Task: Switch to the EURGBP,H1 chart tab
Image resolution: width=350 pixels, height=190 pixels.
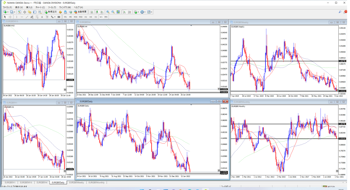Action: pyautogui.click(x=10, y=182)
